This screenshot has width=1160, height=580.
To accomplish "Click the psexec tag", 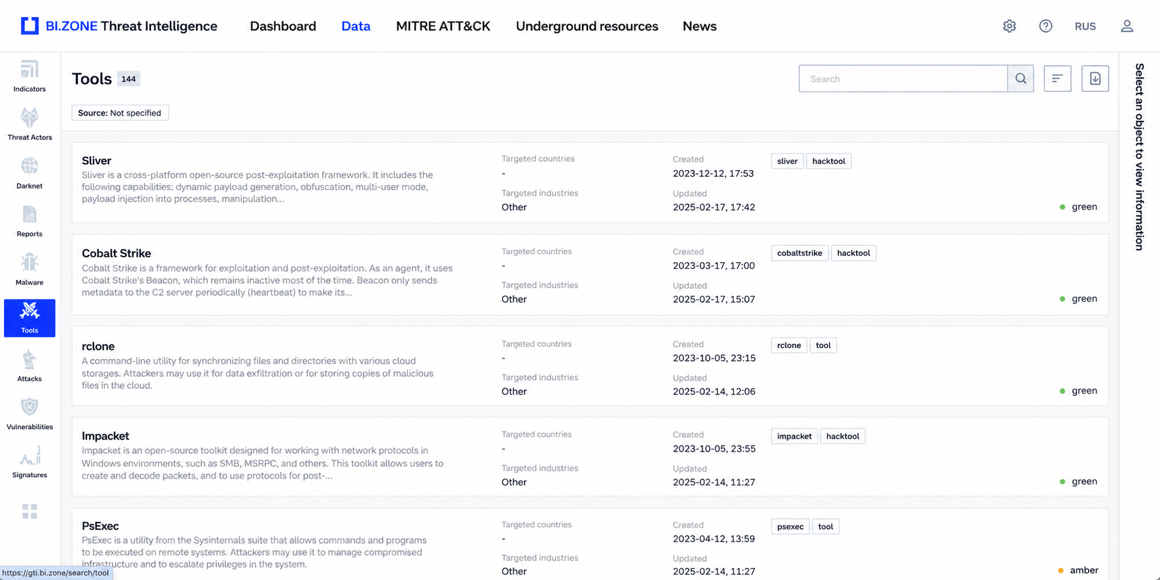I will click(x=791, y=526).
